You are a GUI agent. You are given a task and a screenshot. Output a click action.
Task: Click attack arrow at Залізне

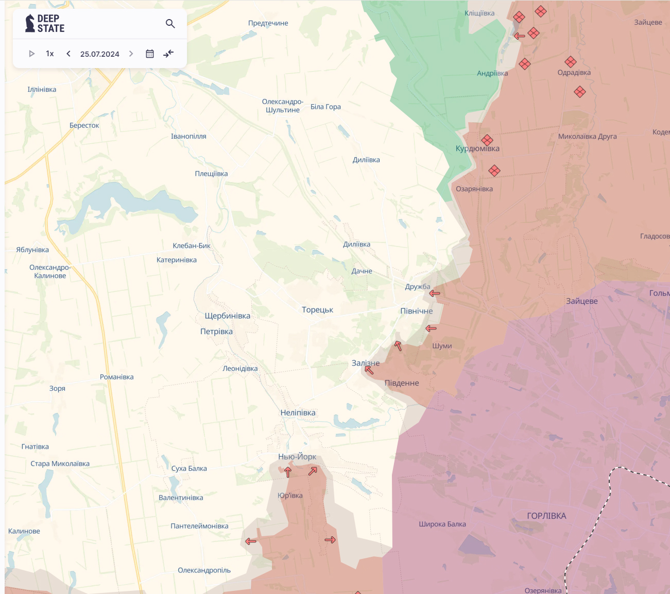pos(369,370)
